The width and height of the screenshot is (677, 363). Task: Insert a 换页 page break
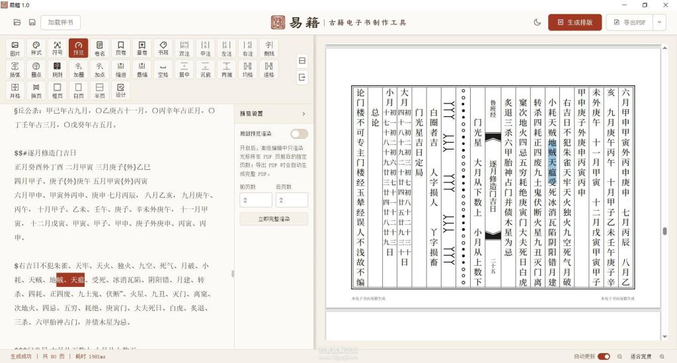tap(36, 90)
